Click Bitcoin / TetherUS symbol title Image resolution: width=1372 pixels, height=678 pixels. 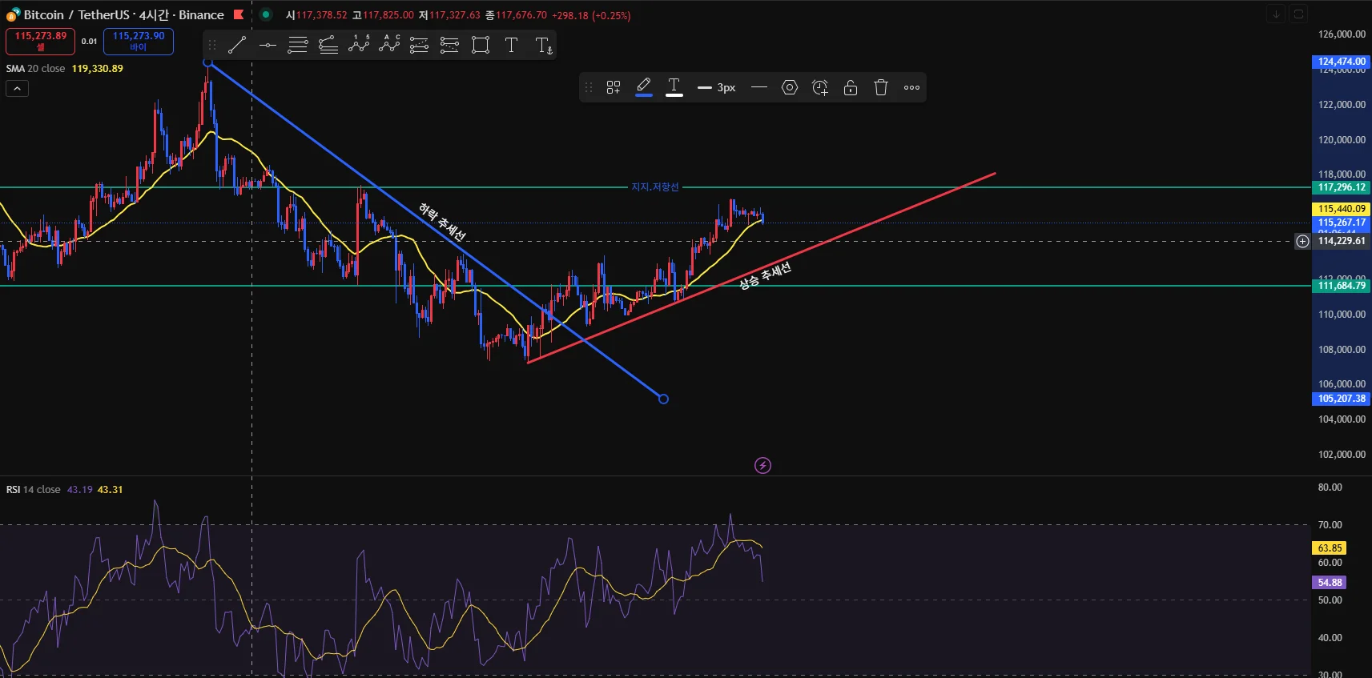click(123, 14)
